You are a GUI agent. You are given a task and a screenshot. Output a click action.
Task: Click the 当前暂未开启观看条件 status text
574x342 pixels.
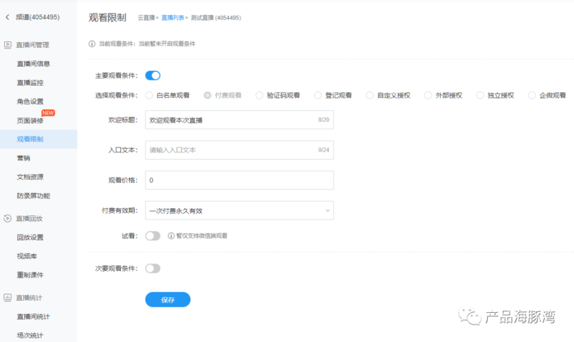click(167, 44)
